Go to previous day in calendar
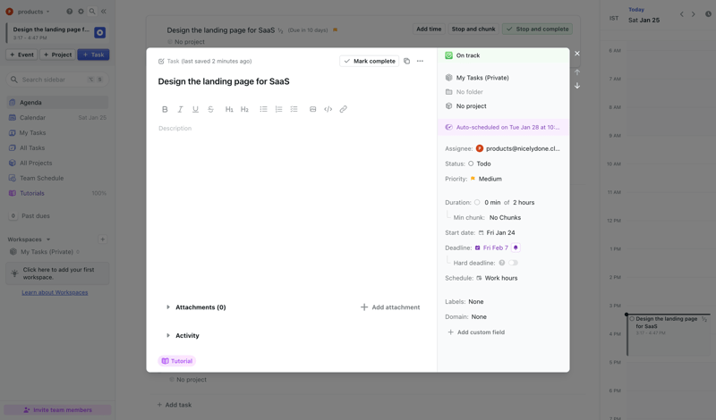The width and height of the screenshot is (716, 420). click(x=682, y=14)
